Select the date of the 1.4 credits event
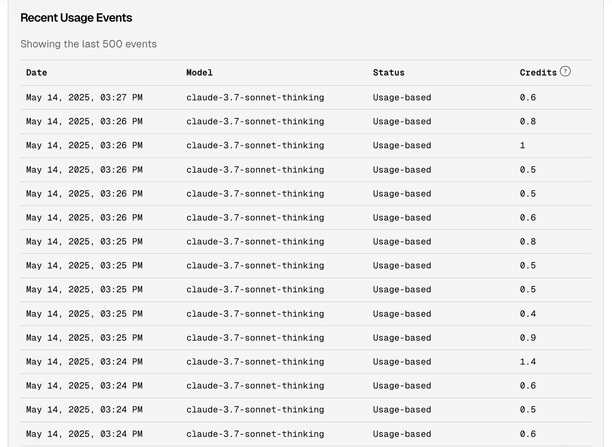The image size is (612, 447). (x=84, y=362)
